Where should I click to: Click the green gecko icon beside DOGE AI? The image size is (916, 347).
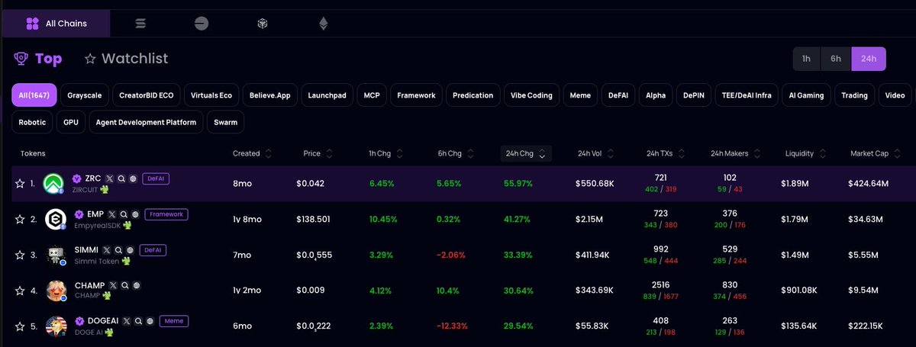(109, 332)
